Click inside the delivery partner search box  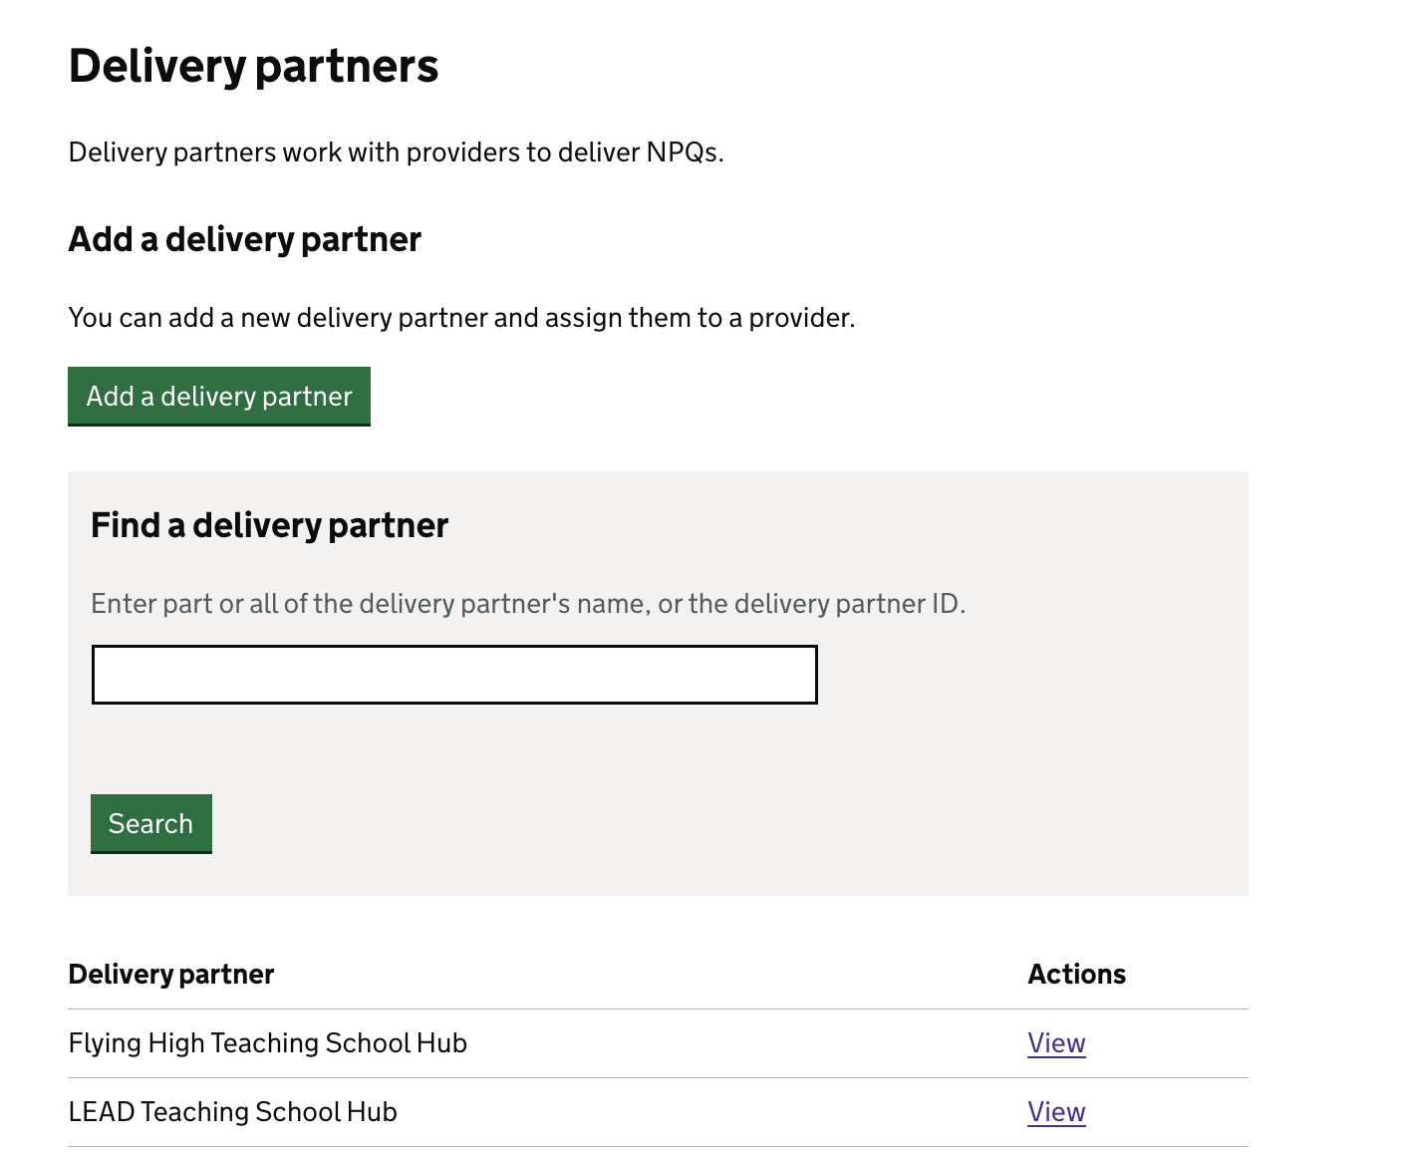(x=453, y=675)
